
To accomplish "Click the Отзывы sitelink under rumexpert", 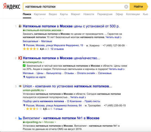I will tap(69, 73).
